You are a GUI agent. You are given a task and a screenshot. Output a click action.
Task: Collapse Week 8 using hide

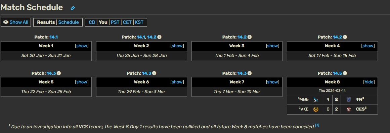pos(369,82)
